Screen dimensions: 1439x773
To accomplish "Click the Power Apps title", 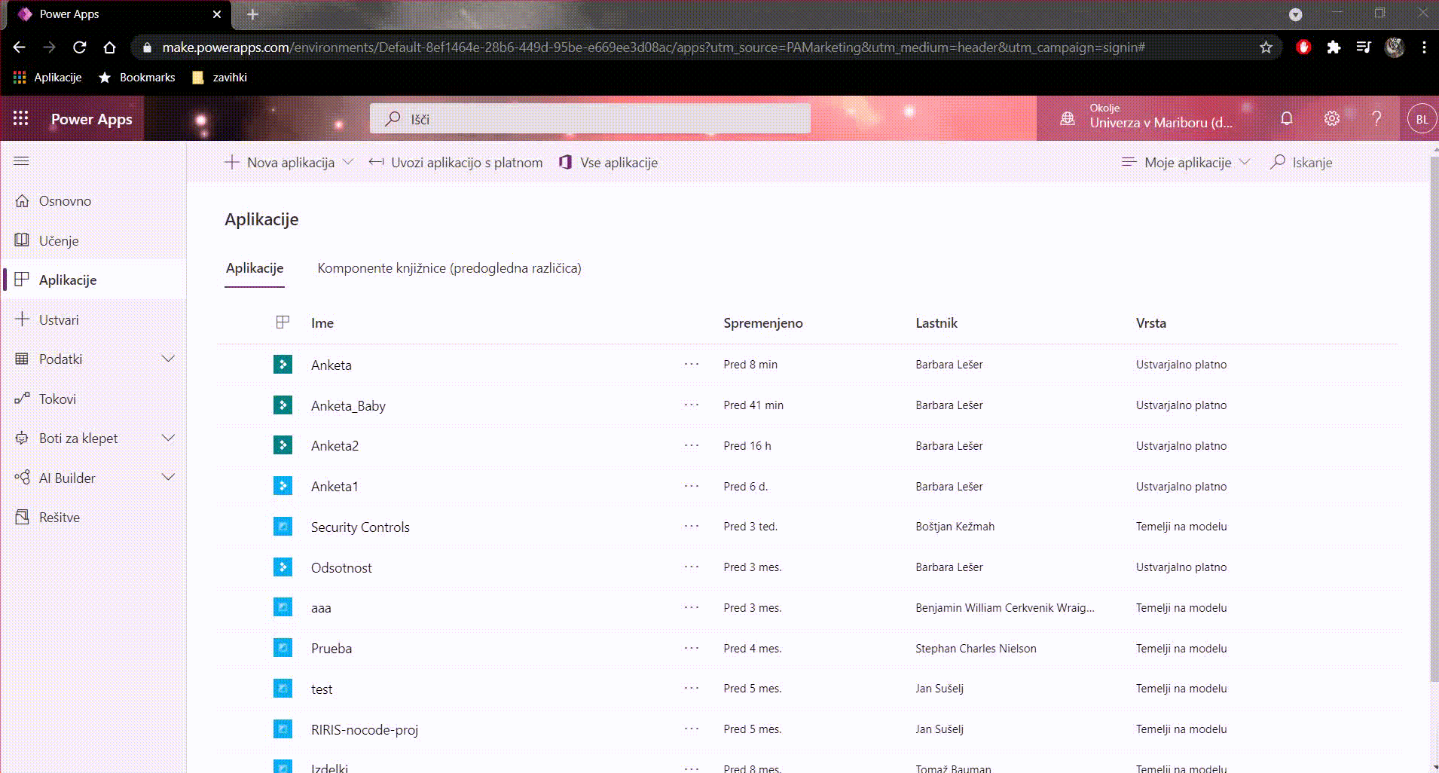I will [x=92, y=119].
